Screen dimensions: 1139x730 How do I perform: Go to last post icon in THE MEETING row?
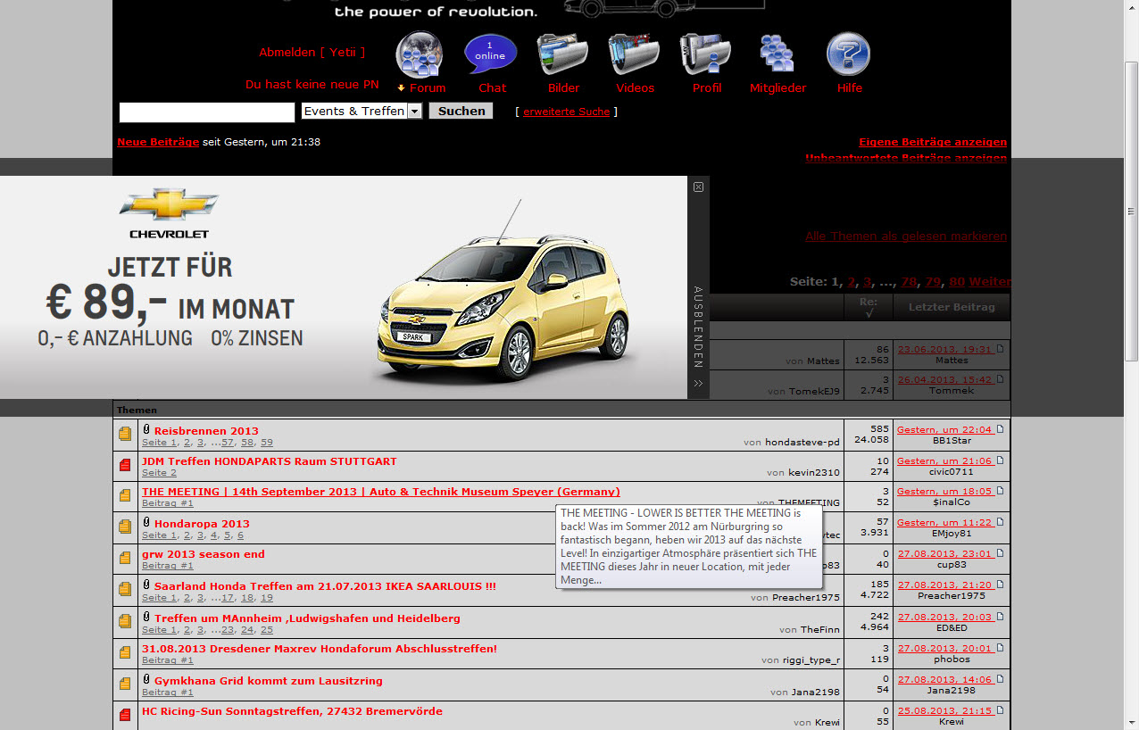1001,491
